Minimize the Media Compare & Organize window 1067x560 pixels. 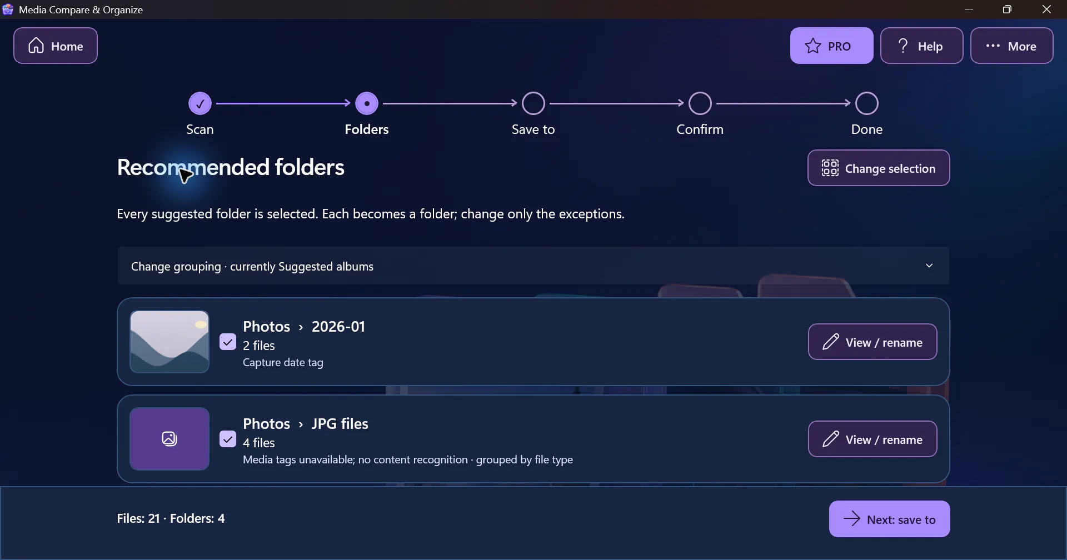969,9
